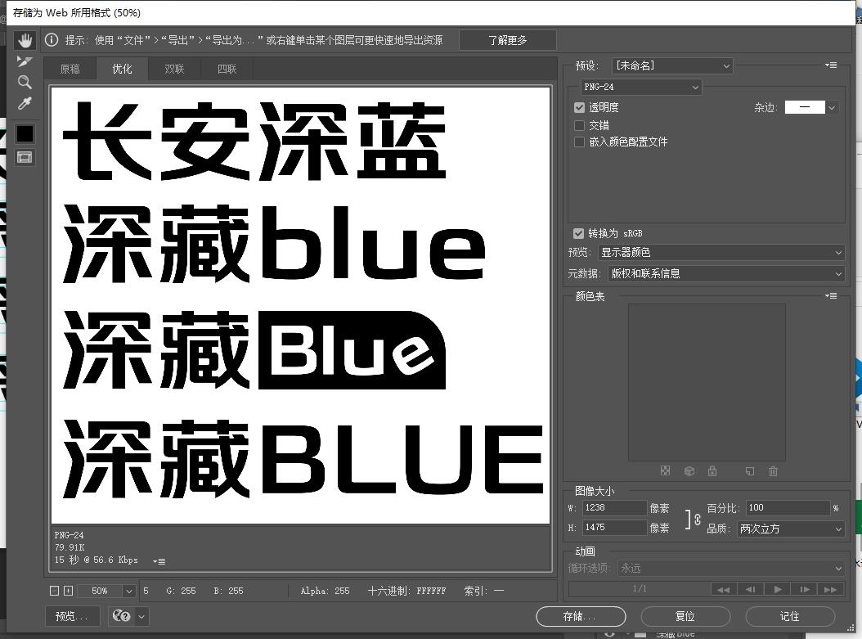862x639 pixels.
Task: Switch to the 双联 tab
Action: pos(174,69)
